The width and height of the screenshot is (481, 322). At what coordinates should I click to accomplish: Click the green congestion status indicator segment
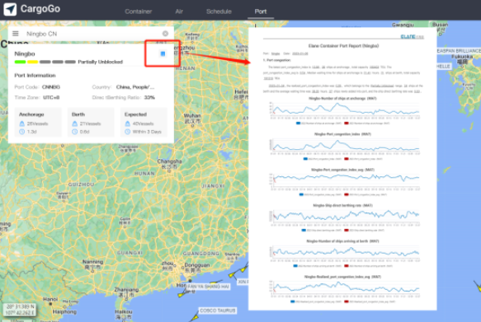click(x=21, y=62)
